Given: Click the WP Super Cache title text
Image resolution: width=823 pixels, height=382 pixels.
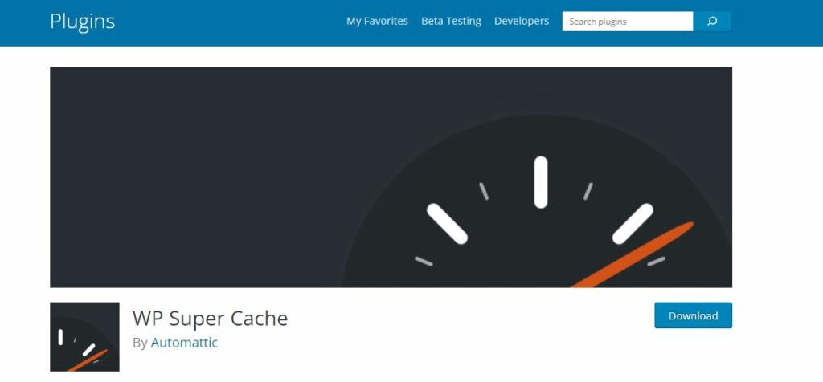Looking at the screenshot, I should (210, 318).
